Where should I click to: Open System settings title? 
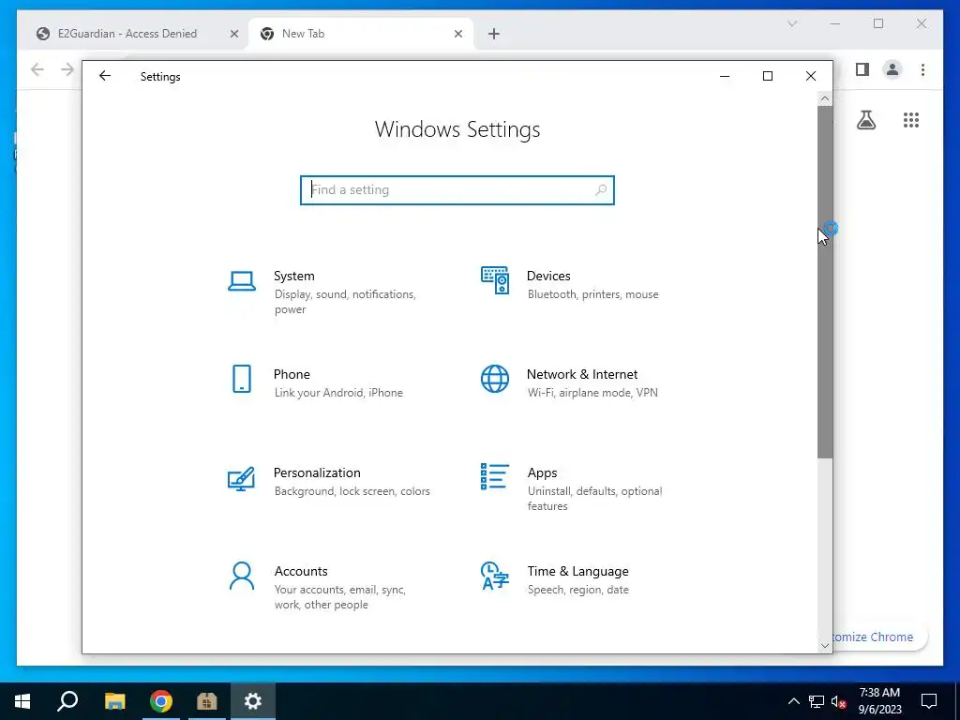pyautogui.click(x=293, y=277)
